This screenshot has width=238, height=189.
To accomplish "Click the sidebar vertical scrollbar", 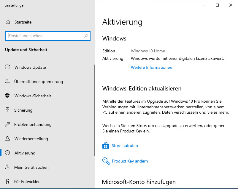I will pyautogui.click(x=94, y=110).
